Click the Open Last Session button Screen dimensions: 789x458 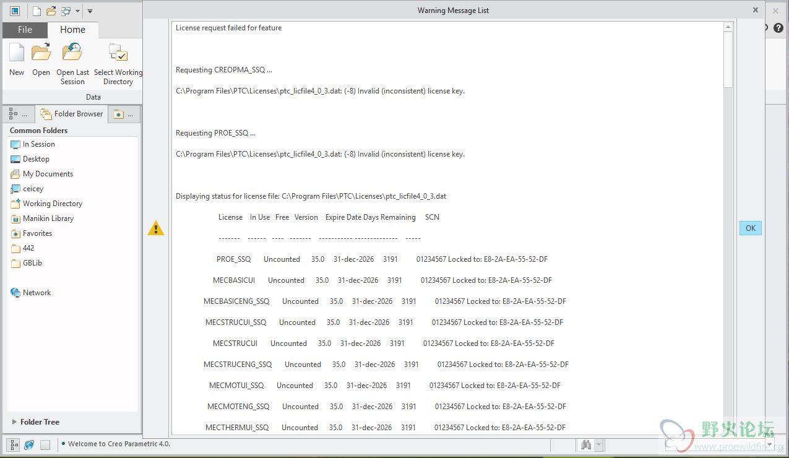(x=72, y=64)
